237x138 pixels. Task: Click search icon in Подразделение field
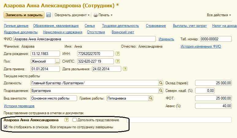click(x=160, y=91)
